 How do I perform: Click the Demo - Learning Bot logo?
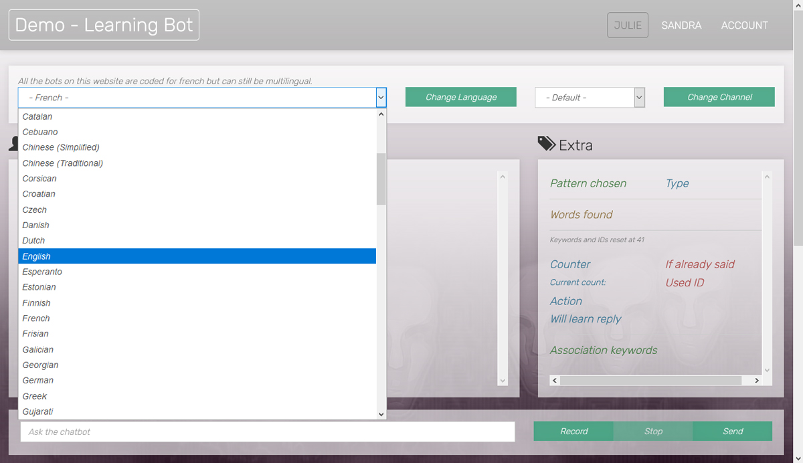(104, 25)
